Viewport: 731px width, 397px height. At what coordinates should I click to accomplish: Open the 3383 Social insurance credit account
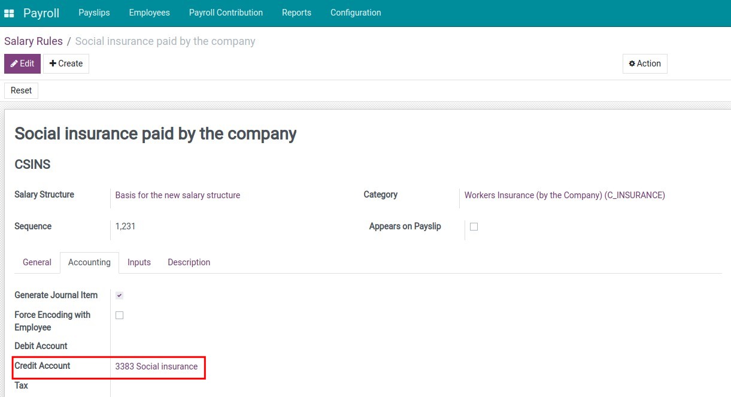pyautogui.click(x=157, y=366)
